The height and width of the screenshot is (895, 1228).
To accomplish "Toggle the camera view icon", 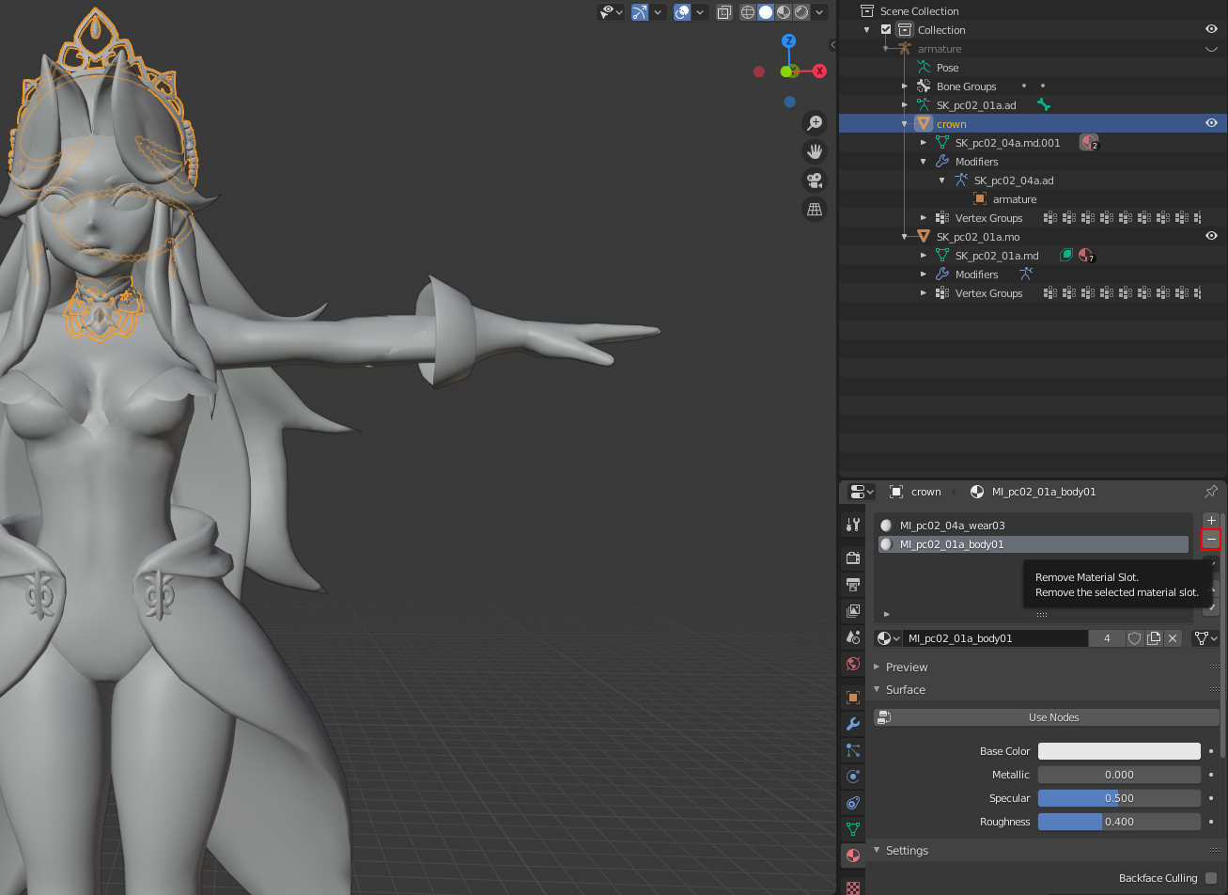I will (x=814, y=181).
